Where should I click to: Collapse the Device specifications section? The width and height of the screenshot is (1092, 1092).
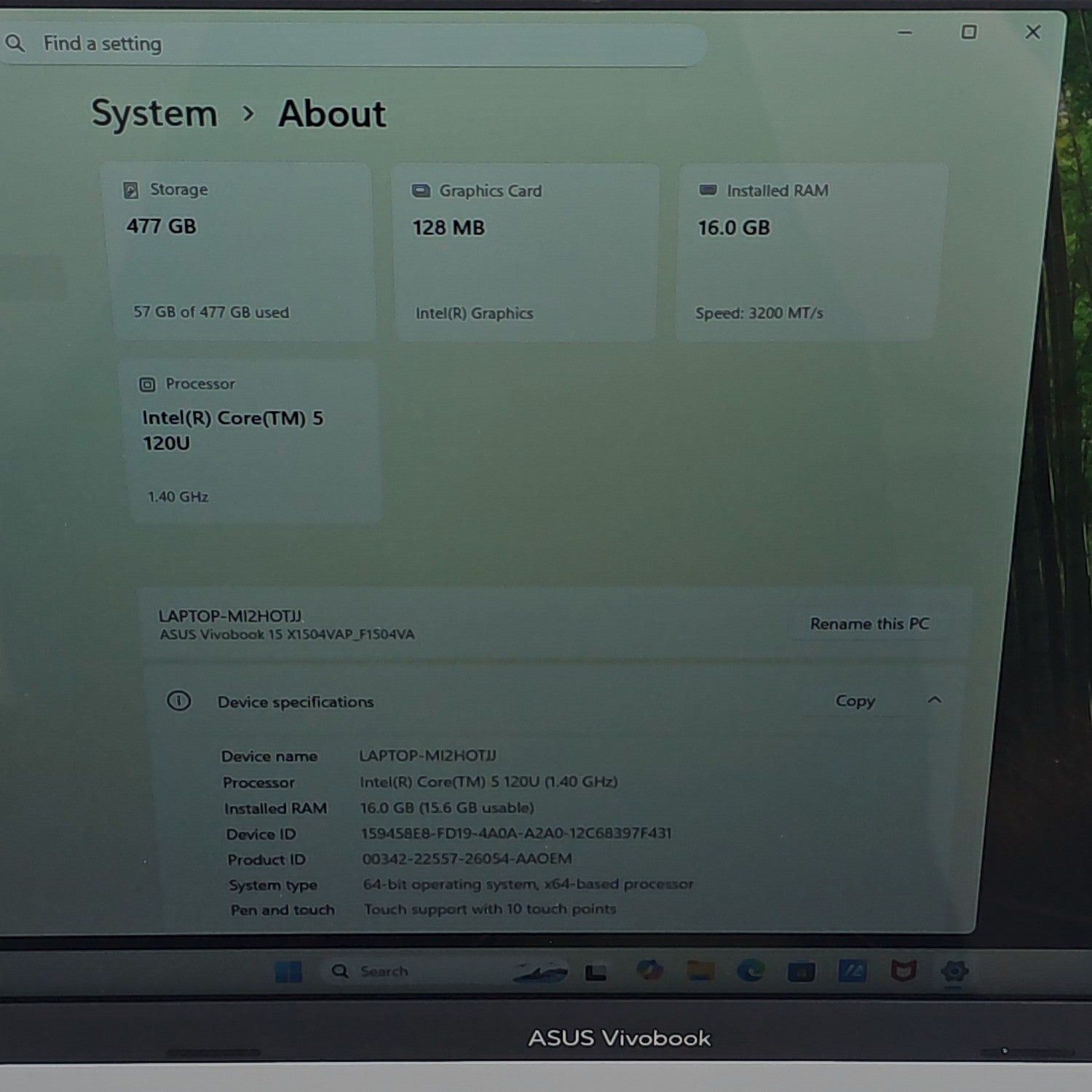pyautogui.click(x=935, y=700)
